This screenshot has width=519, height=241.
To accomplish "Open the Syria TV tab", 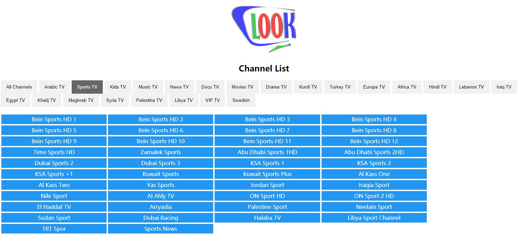I will coord(115,100).
